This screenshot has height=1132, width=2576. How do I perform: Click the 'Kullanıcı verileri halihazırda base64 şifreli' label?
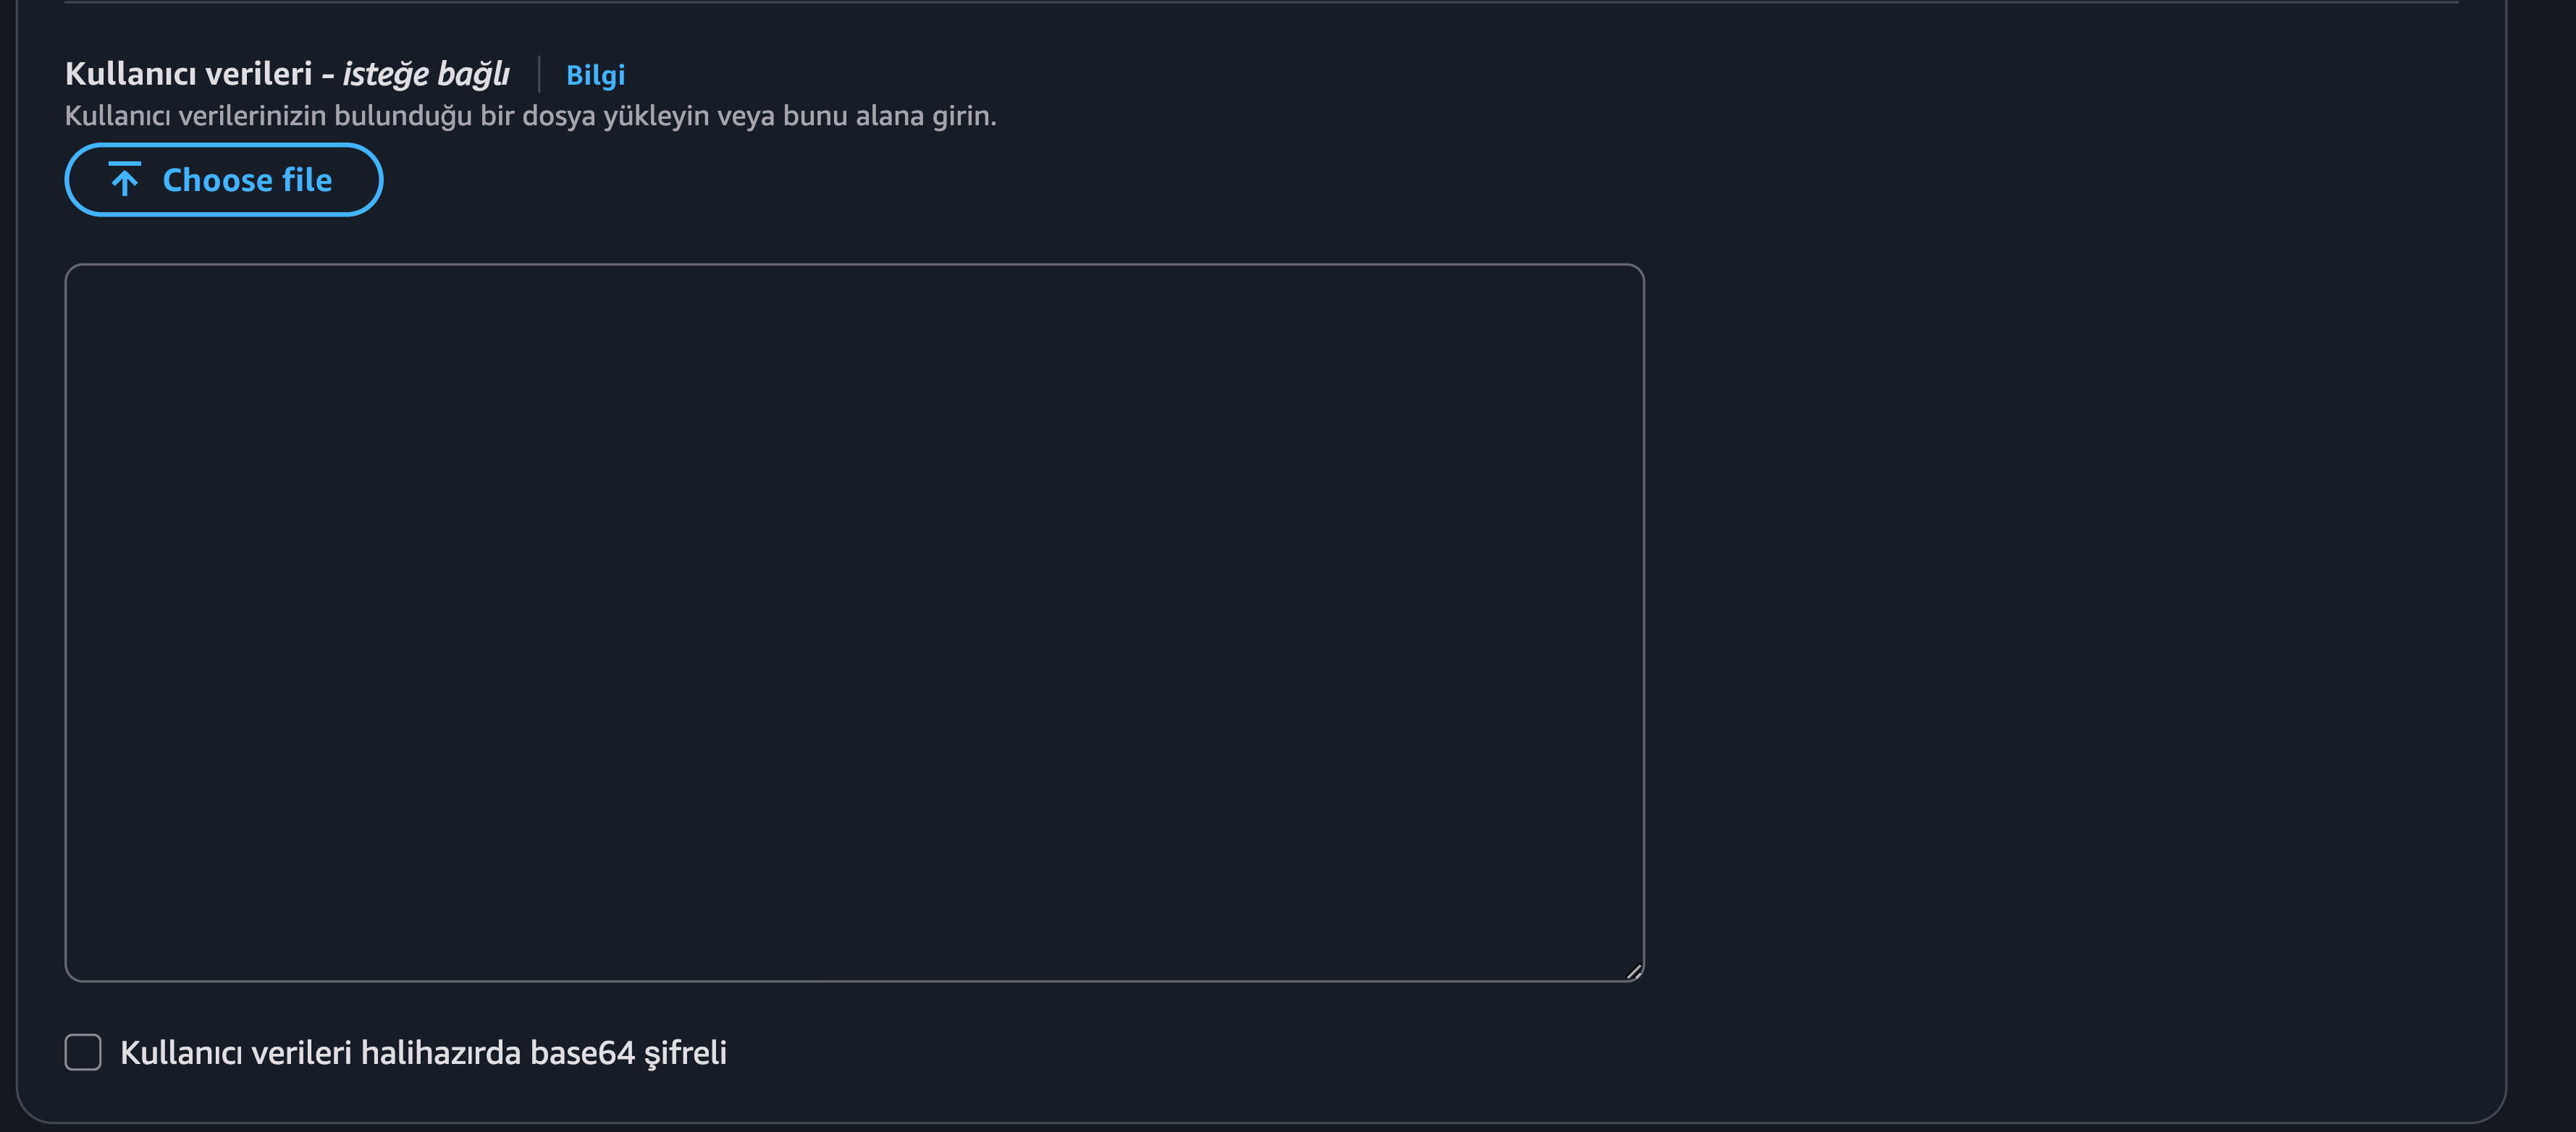(x=423, y=1052)
